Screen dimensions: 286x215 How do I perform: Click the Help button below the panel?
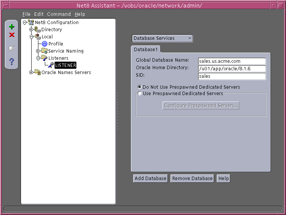point(224,179)
